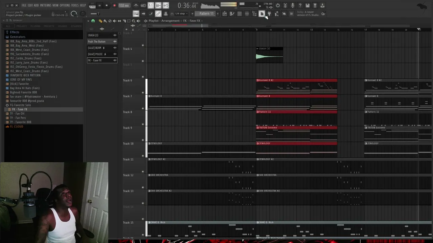Viewport: 433px width, 243px height.
Task: Select the Draw pencil tool
Action: (x=100, y=21)
